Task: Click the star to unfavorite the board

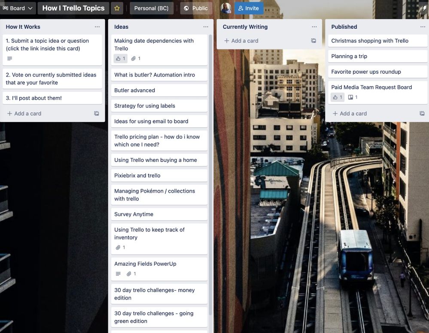Action: pyautogui.click(x=116, y=7)
